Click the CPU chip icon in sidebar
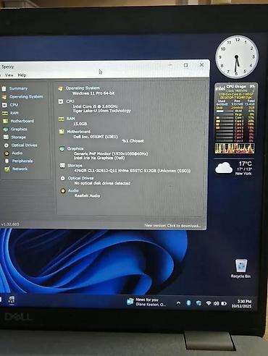This screenshot has height=356, width=268. (x=4, y=105)
